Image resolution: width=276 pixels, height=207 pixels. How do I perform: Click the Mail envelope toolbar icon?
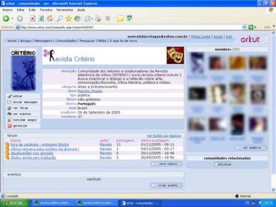pos(87,18)
